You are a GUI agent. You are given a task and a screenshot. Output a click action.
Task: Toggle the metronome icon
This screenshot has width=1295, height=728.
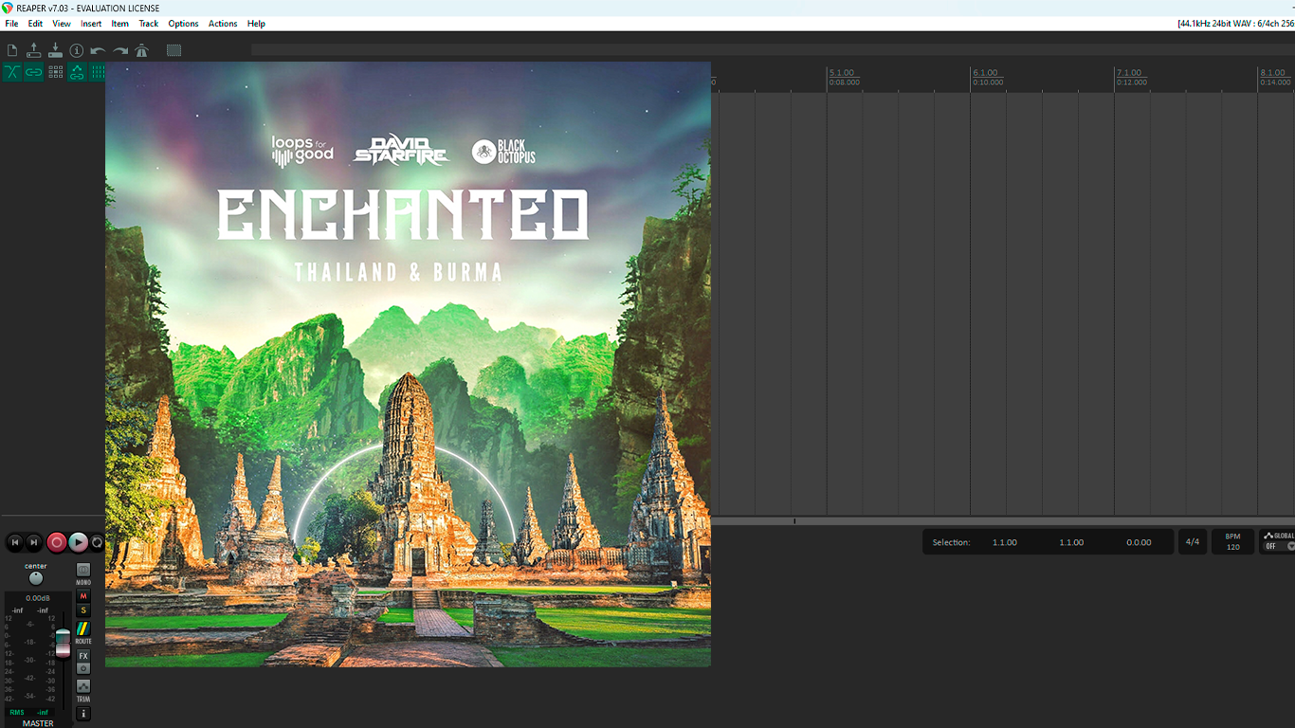tap(141, 51)
